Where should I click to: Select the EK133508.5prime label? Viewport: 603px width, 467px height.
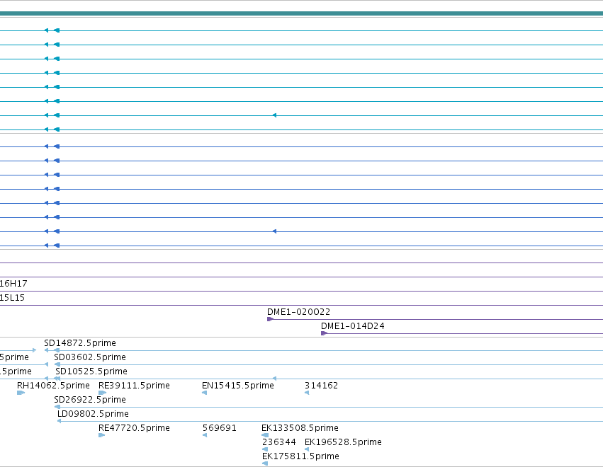click(x=300, y=428)
